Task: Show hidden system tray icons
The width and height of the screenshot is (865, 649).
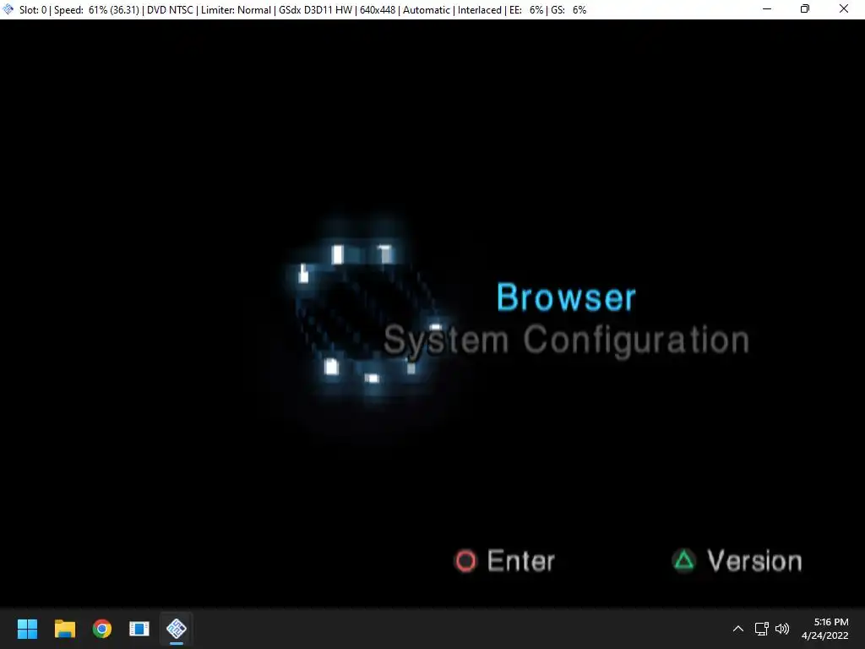Action: 738,629
